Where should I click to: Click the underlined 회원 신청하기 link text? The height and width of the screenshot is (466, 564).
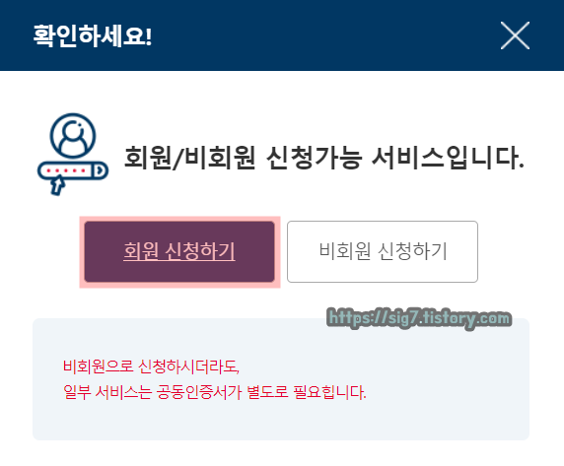(x=179, y=251)
